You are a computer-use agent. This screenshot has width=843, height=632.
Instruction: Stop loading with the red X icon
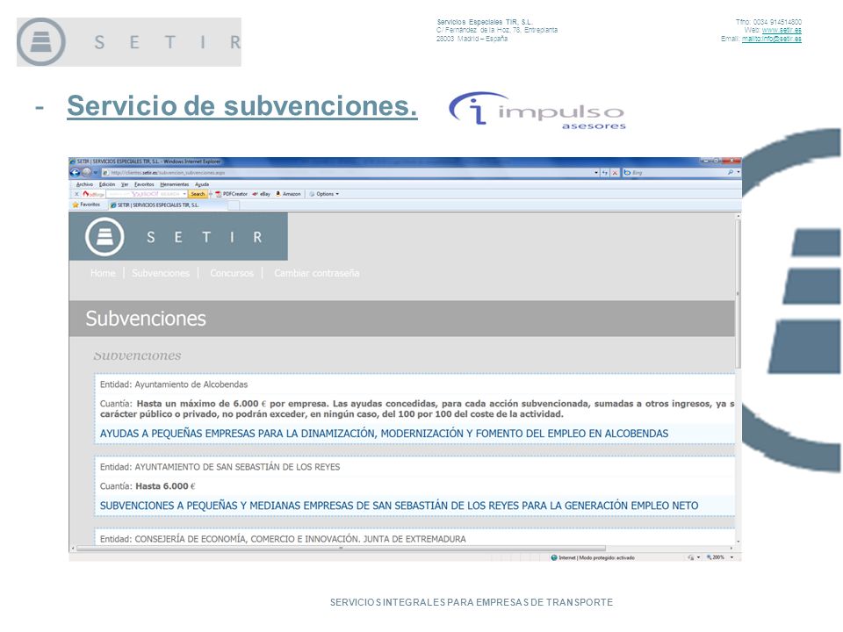pos(615,173)
